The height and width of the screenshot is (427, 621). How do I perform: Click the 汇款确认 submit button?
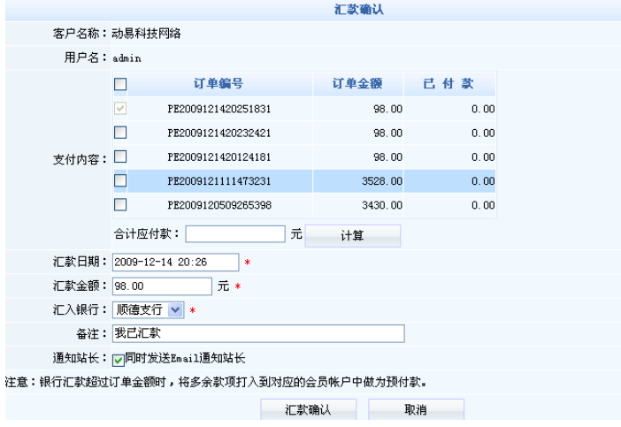[308, 409]
